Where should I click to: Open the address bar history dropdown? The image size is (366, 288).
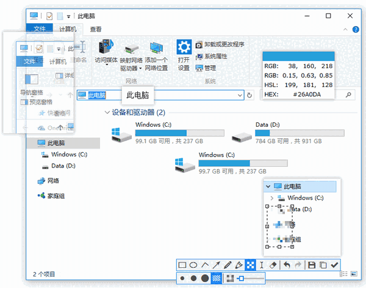click(x=240, y=96)
